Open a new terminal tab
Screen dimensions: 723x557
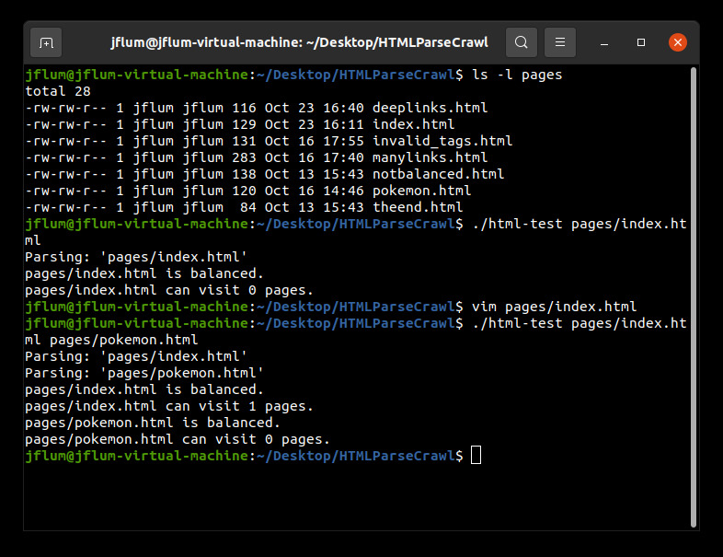(x=46, y=42)
